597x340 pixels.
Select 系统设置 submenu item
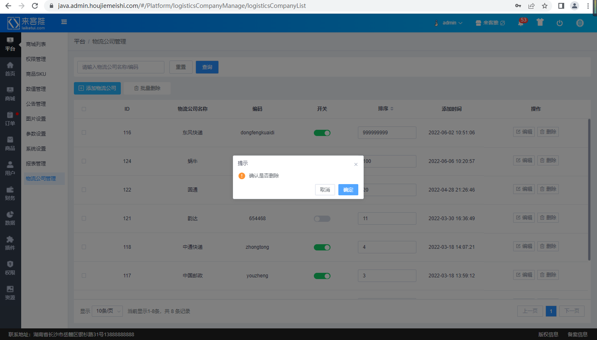point(36,149)
